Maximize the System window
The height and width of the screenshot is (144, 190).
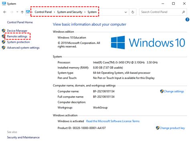click(x=174, y=4)
